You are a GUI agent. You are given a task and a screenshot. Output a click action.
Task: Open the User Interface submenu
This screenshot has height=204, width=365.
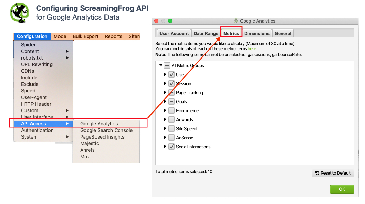click(44, 117)
